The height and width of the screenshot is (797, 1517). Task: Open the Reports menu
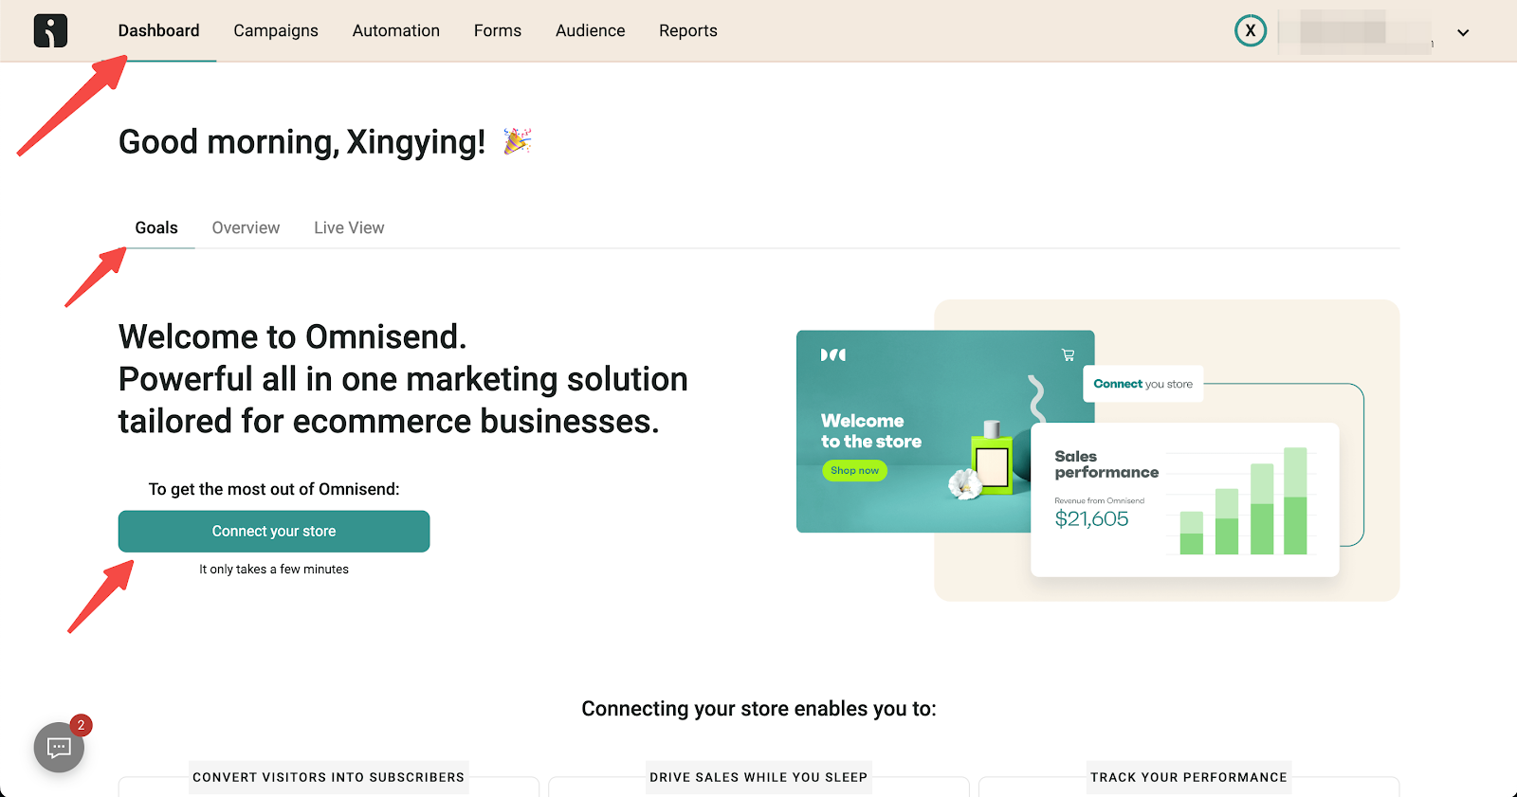tap(688, 30)
